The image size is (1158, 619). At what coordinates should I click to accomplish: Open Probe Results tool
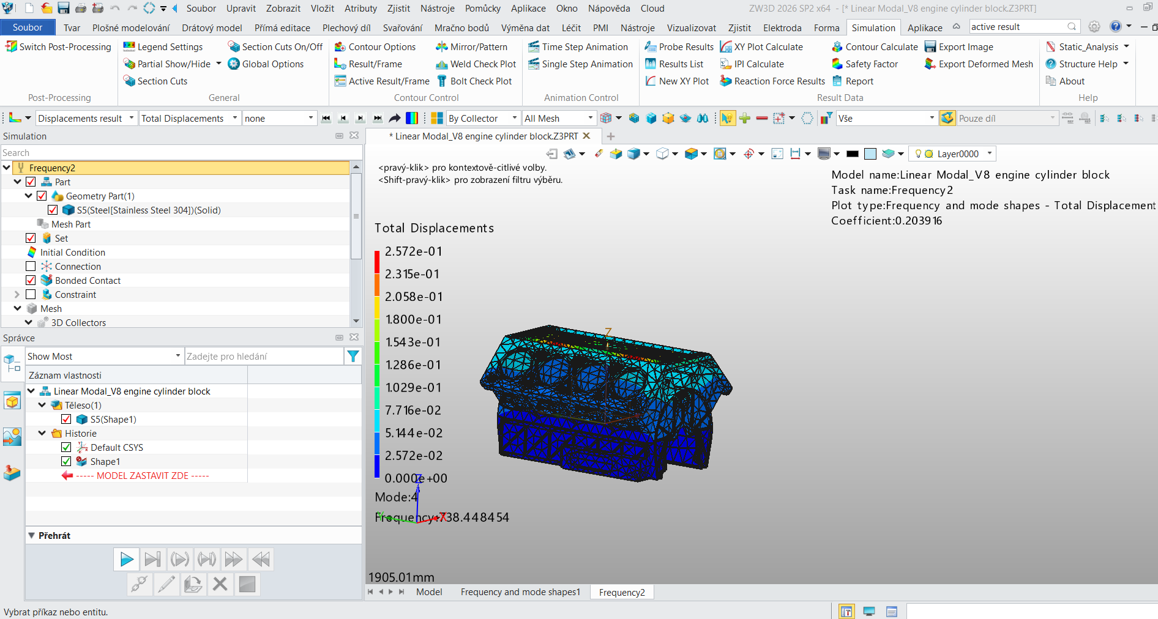(x=679, y=47)
